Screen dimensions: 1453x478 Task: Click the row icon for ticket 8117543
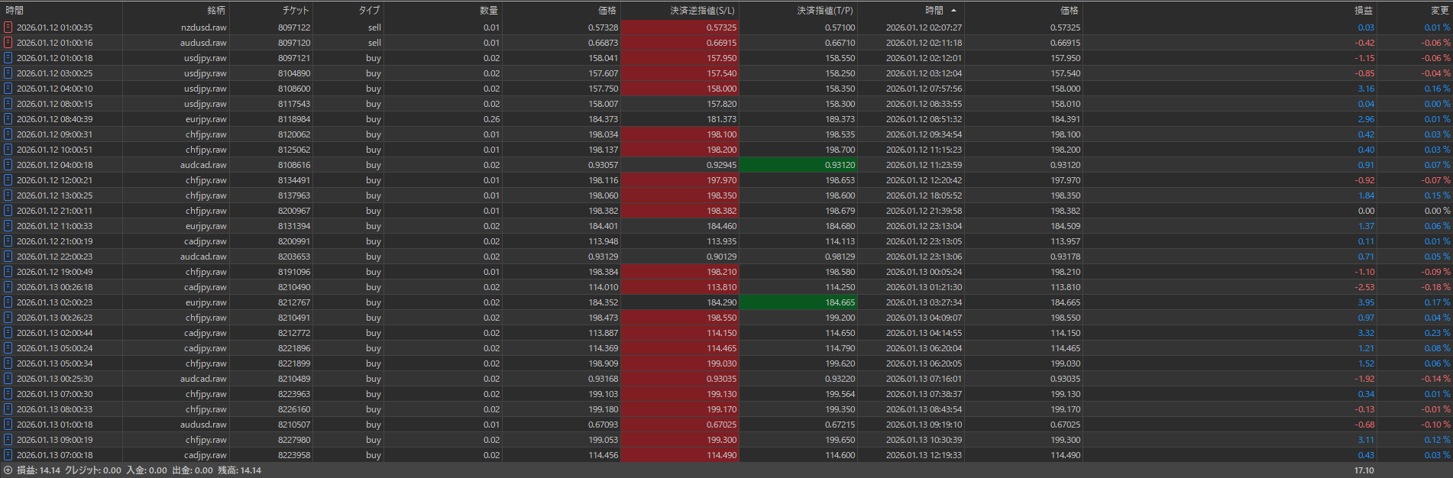8,104
